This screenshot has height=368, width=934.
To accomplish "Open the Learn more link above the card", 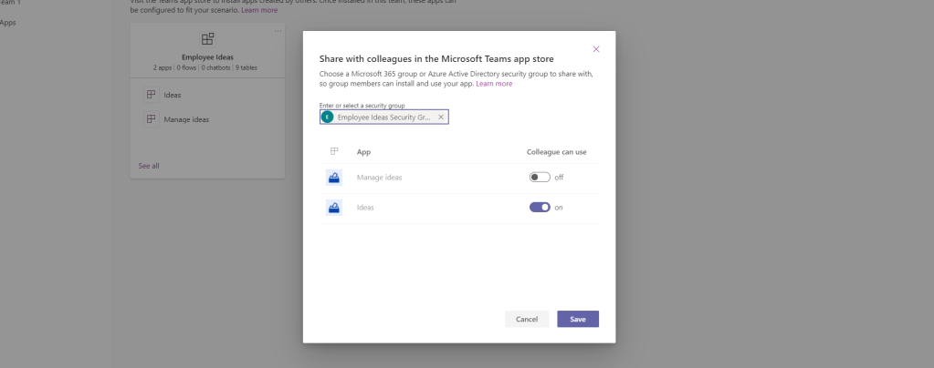I will pyautogui.click(x=259, y=10).
